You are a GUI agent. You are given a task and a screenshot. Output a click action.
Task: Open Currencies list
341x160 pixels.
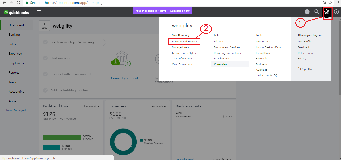(230, 64)
